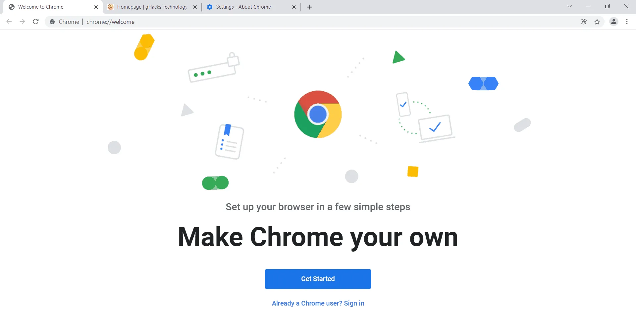Close the Settings - About Chrome tab
This screenshot has height=335, width=636.
[294, 7]
